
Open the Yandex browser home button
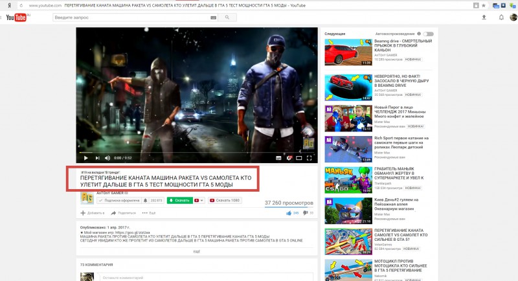coord(9,5)
